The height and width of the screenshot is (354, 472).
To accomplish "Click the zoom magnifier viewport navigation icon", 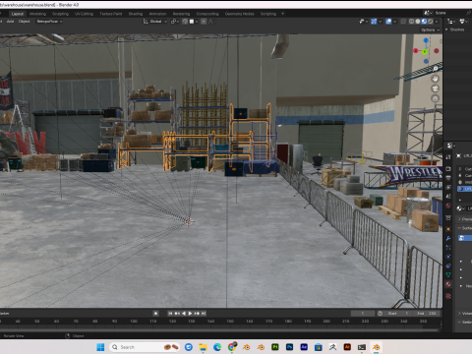I will click(x=436, y=69).
